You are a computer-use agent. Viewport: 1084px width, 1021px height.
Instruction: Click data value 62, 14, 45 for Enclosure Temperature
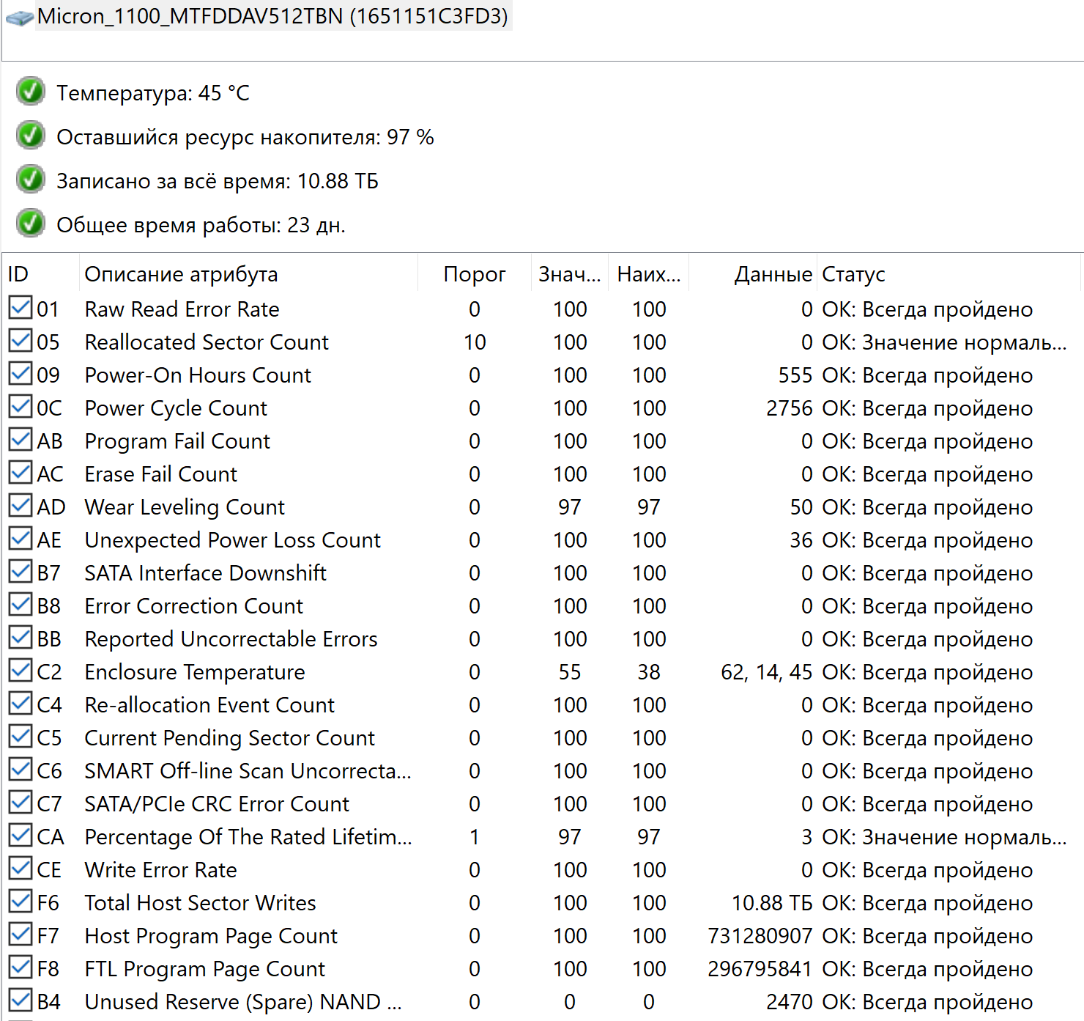pyautogui.click(x=767, y=672)
